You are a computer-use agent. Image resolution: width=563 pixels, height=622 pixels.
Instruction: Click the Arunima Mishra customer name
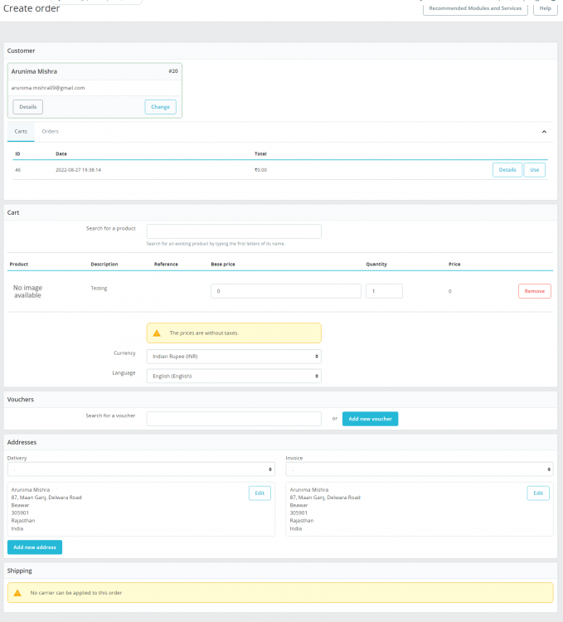(x=34, y=71)
